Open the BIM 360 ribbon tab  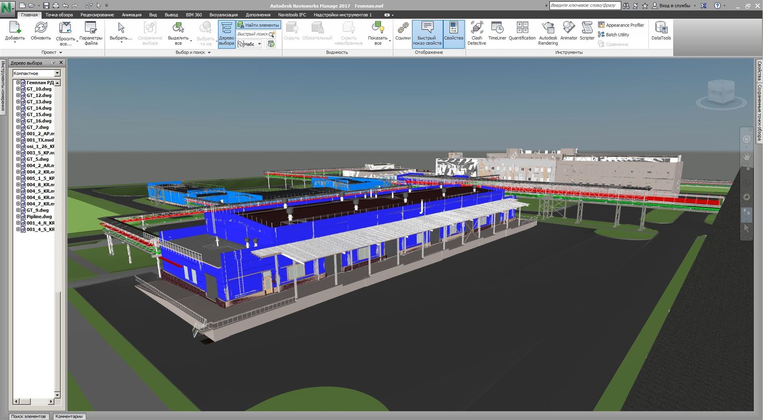(x=194, y=15)
